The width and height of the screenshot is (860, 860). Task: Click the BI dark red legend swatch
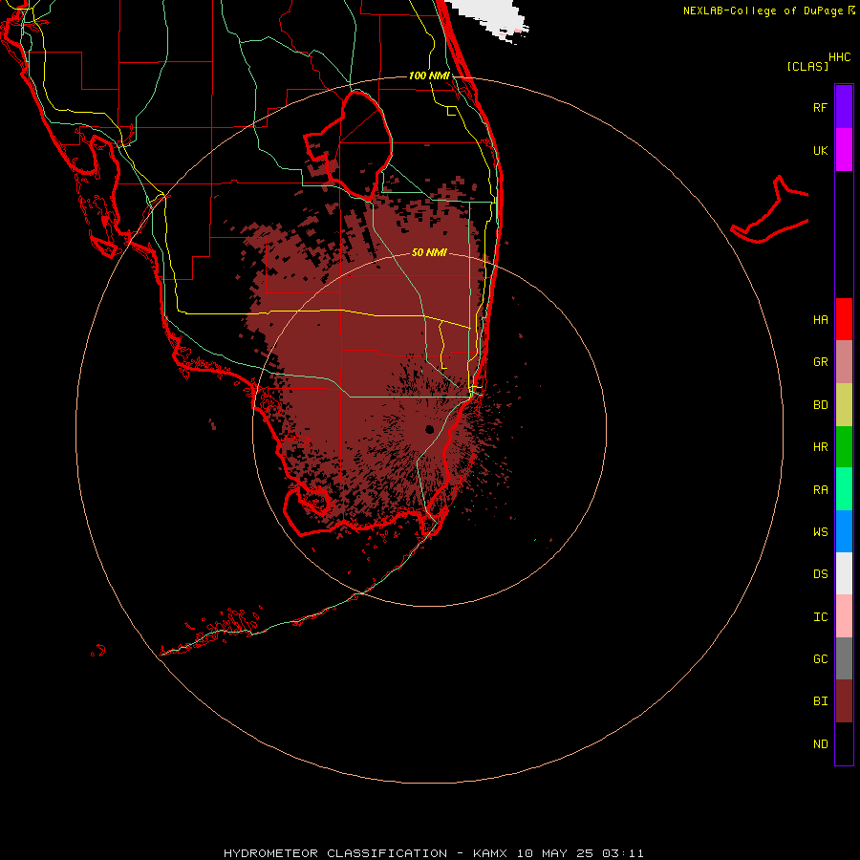coord(844,701)
